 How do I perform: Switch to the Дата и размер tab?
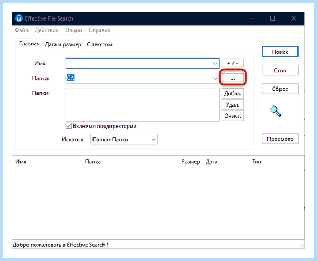(x=63, y=44)
